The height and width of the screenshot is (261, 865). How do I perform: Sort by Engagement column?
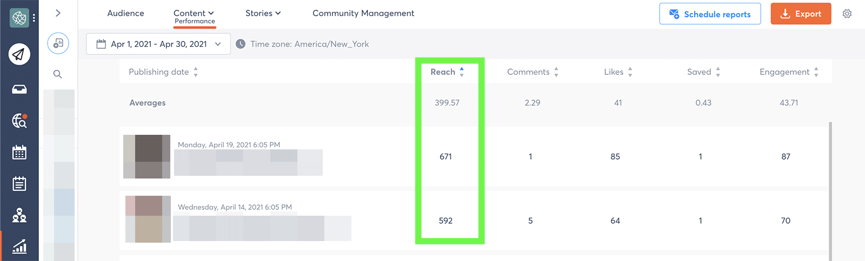[789, 72]
